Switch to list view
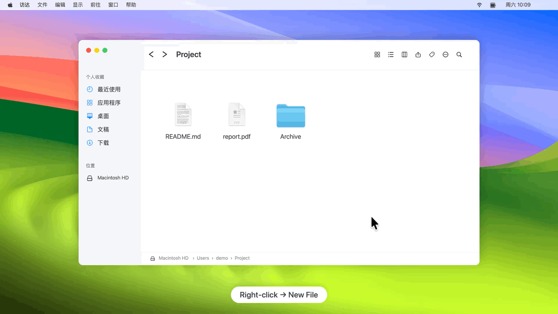The height and width of the screenshot is (314, 558). pos(391,55)
